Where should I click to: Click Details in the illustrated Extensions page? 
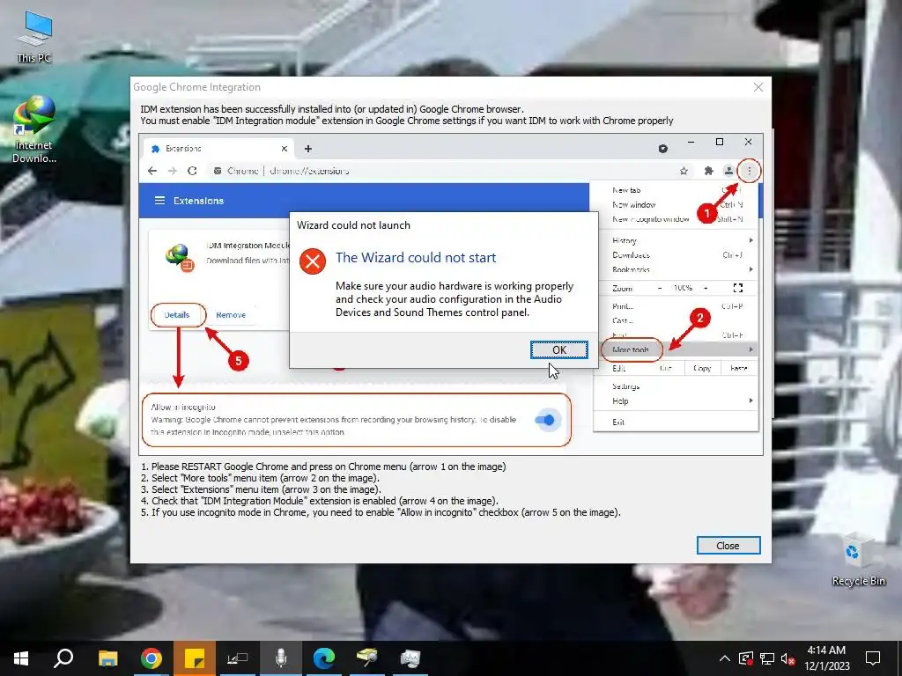[176, 315]
